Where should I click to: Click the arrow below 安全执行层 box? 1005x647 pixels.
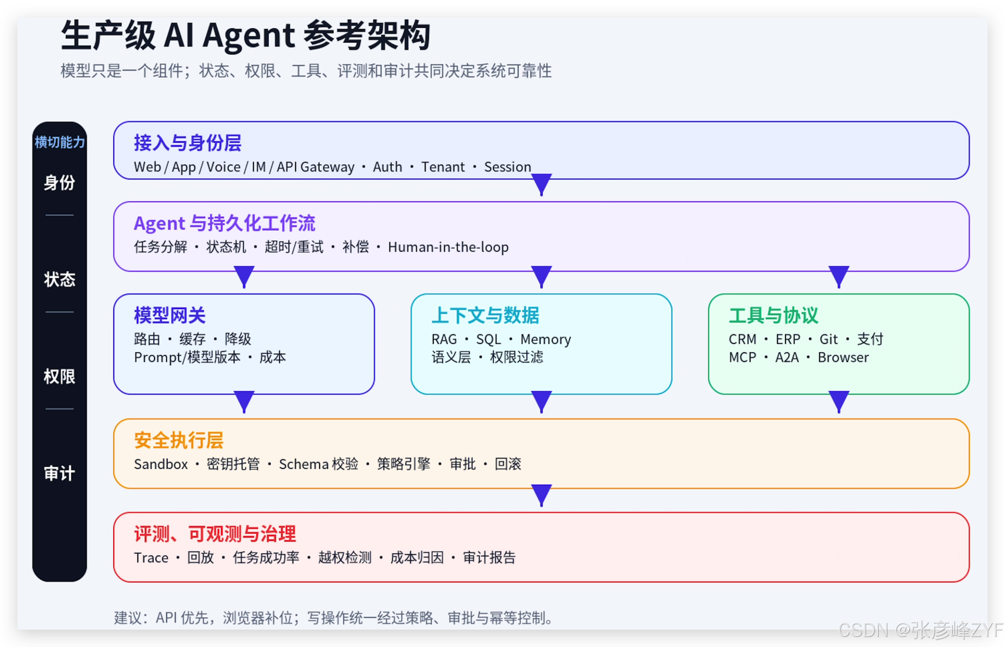click(x=541, y=495)
